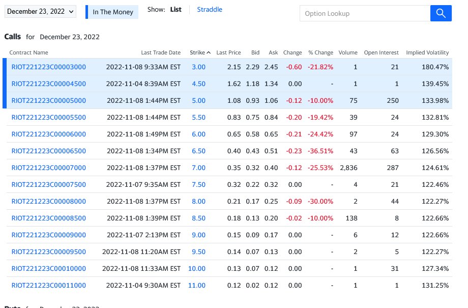Screen dimensions: 468x308
Task: Click the Last Trade Date column header
Action: (x=161, y=52)
